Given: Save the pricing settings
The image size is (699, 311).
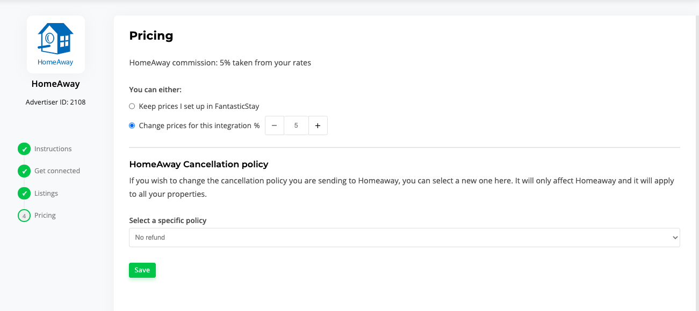Looking at the screenshot, I should [x=142, y=270].
